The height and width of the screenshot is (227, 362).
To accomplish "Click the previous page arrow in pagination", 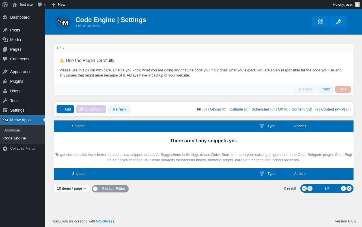I will coord(310,188).
